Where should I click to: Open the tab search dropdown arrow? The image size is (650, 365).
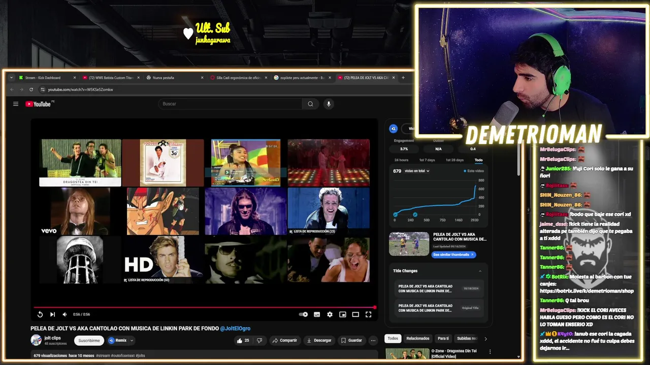11,78
